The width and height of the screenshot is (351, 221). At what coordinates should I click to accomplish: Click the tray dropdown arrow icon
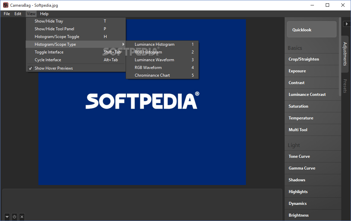tap(7, 217)
